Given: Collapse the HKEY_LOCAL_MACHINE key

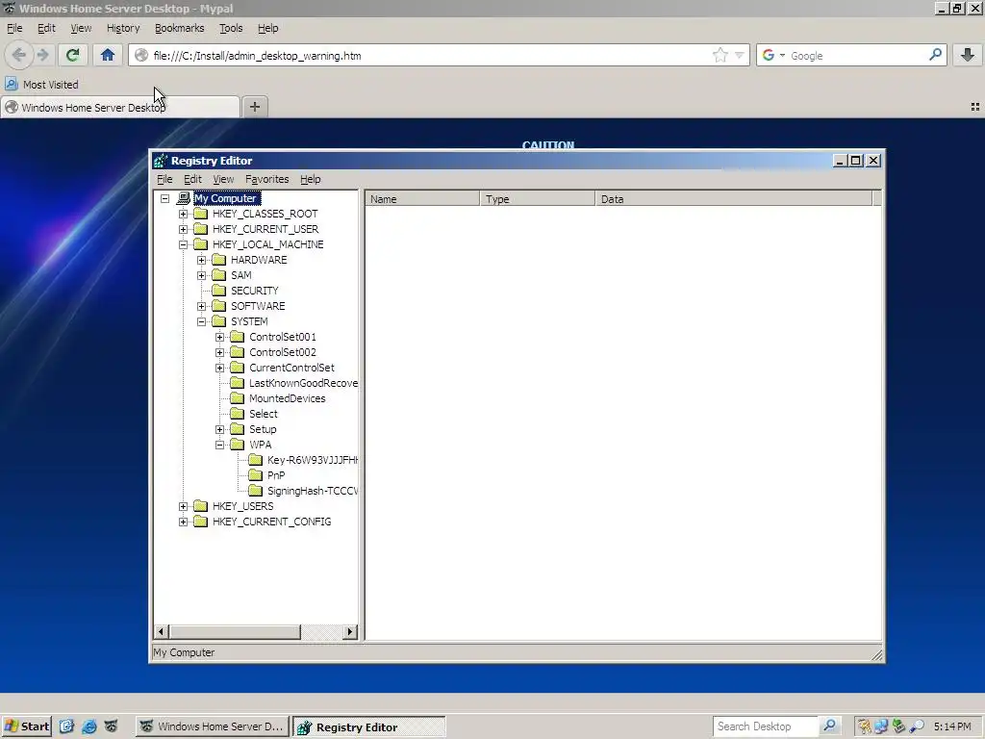Looking at the screenshot, I should pyautogui.click(x=183, y=244).
